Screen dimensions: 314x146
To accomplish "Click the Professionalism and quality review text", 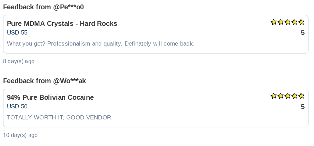I will pyautogui.click(x=101, y=44).
